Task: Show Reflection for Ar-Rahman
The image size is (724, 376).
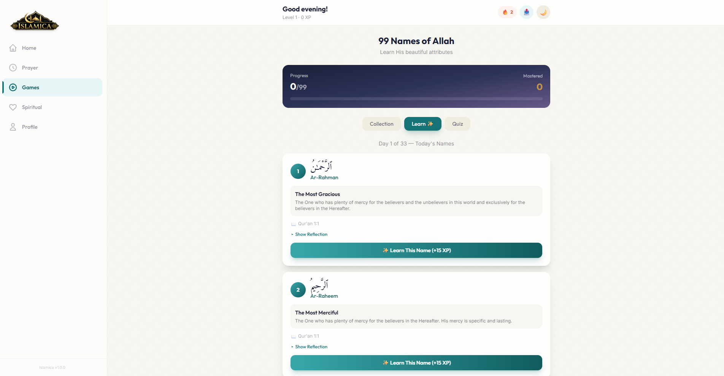Action: [309, 234]
